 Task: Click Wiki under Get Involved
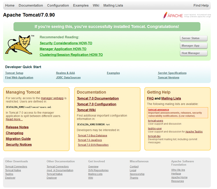[91, 178]
